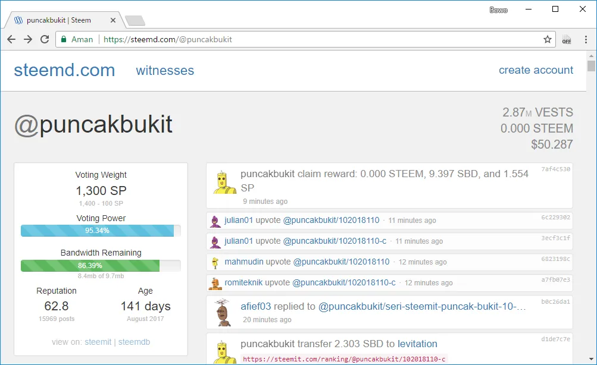Click transaction hash 6823198c

click(555, 259)
